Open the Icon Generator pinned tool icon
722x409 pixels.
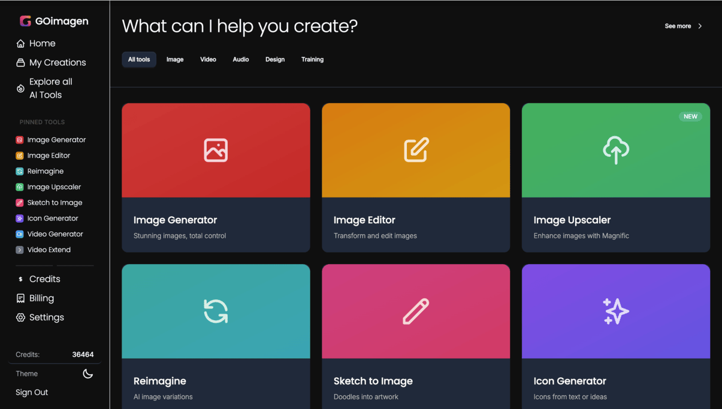coord(20,219)
